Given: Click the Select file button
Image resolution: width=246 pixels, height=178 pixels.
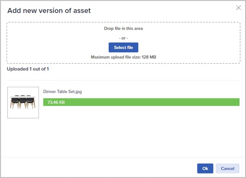Looking at the screenshot, I should coord(123,48).
